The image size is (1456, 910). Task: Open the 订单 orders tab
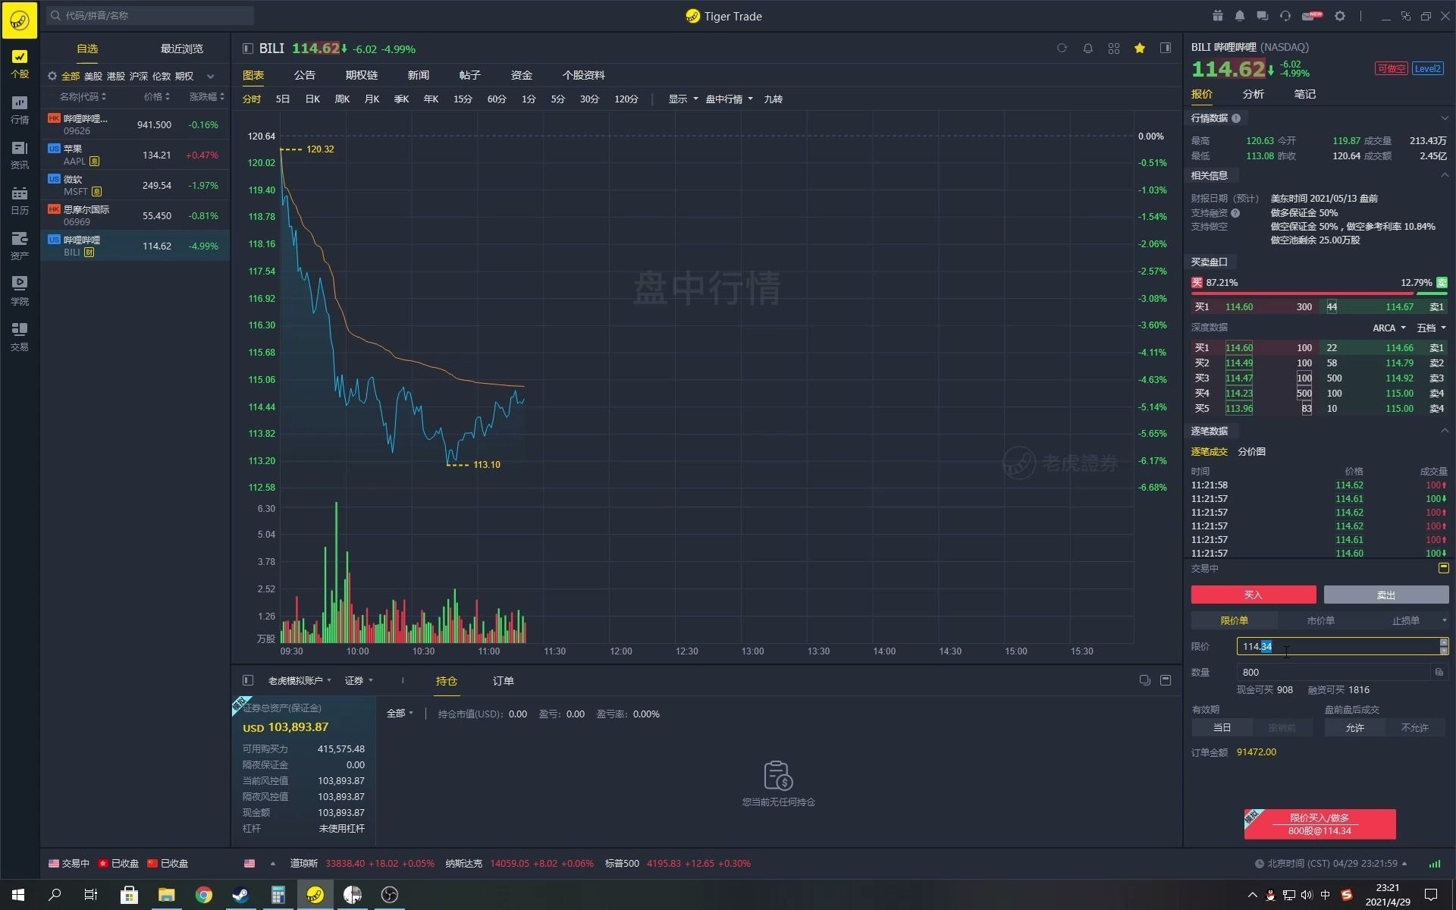(503, 681)
